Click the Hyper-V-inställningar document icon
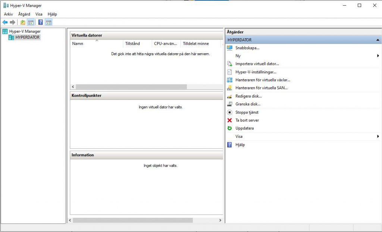Screen dimensions: 382x232 229,72
